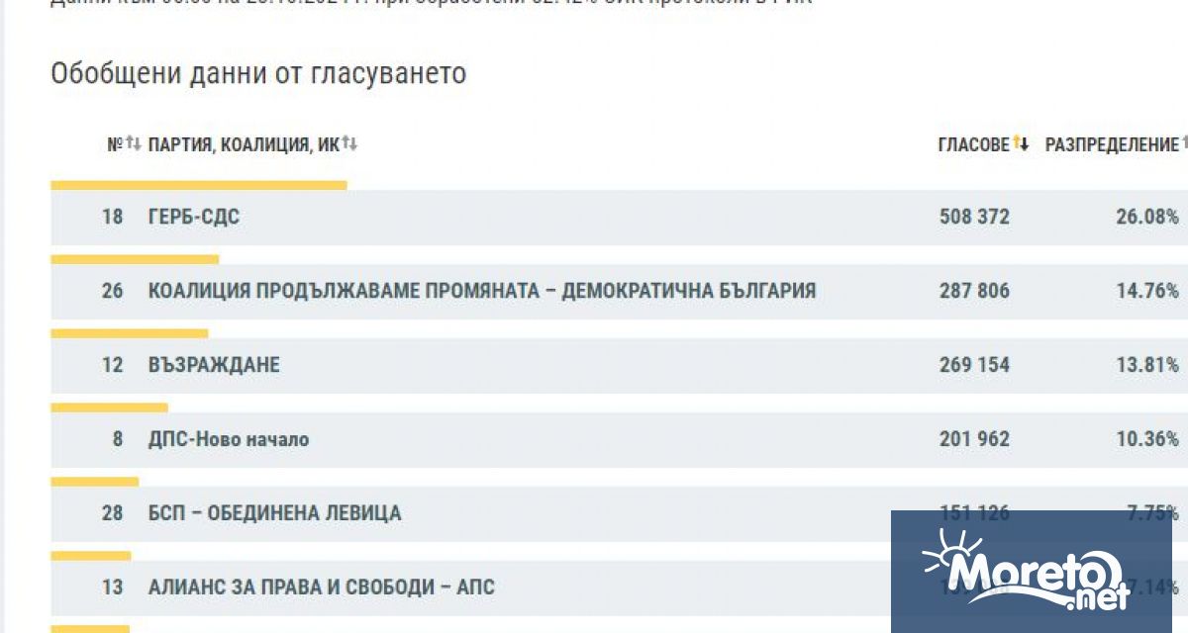Open КОАЛИЦИЯ ПРОДЪЛЖАВАМЕ ПРОМЯНАТА results link

[481, 291]
